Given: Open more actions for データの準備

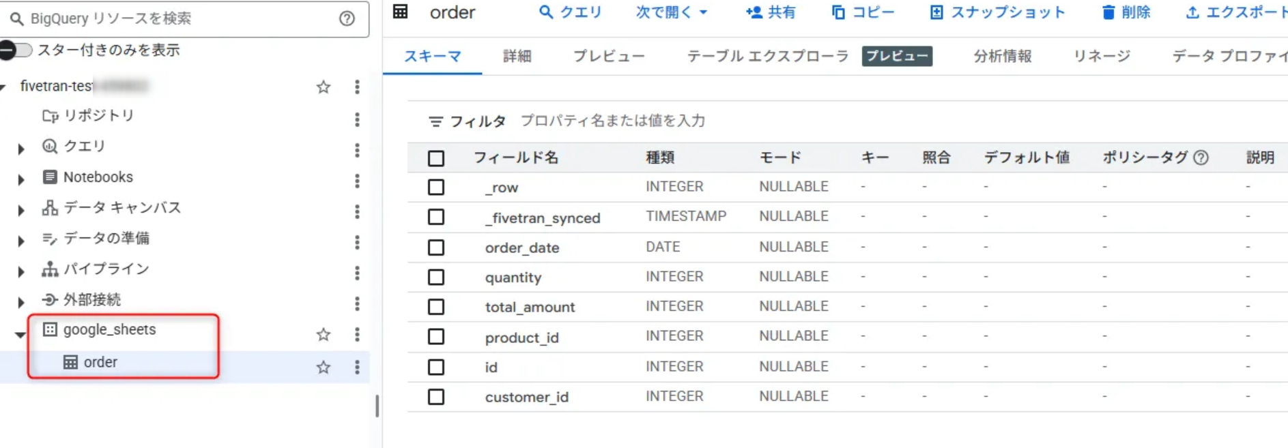Looking at the screenshot, I should pos(357,242).
